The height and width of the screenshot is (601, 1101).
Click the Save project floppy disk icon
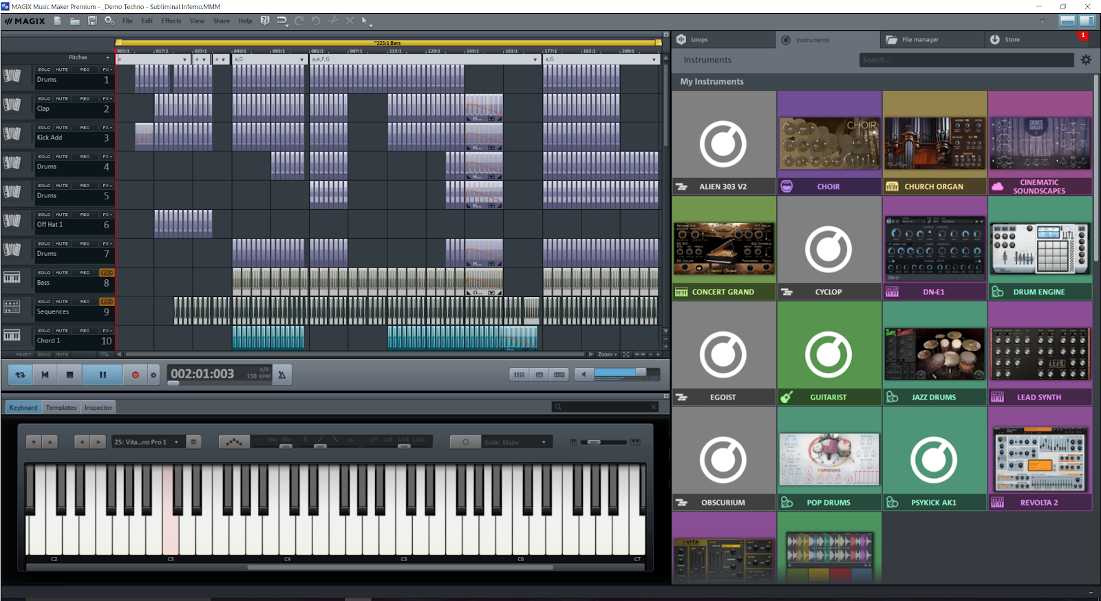[92, 21]
